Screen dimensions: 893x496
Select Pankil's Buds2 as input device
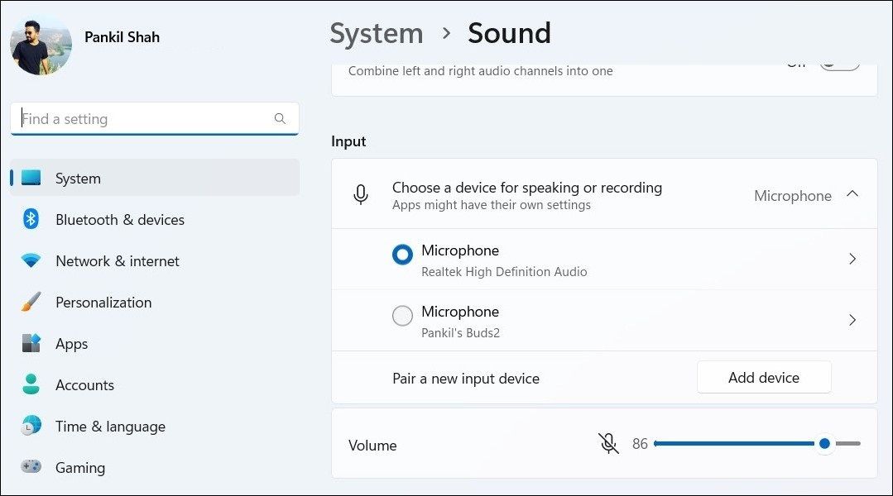pyautogui.click(x=403, y=317)
